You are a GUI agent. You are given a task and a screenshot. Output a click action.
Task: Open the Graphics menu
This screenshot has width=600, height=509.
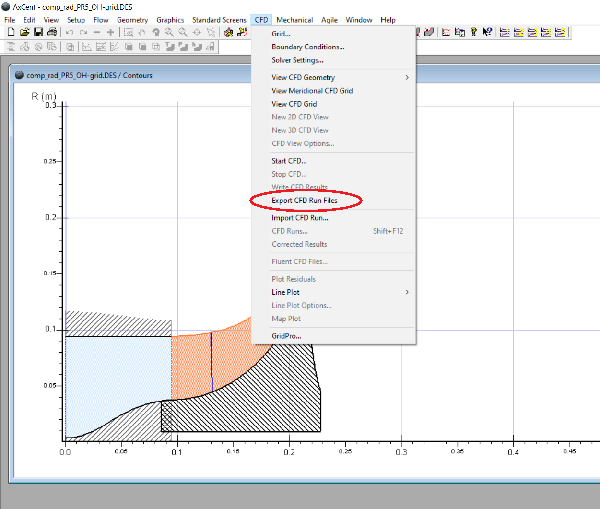pyautogui.click(x=170, y=20)
